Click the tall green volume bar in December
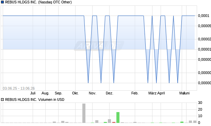Image resolution: width=211 pixels, height=126 pixels. (118, 118)
